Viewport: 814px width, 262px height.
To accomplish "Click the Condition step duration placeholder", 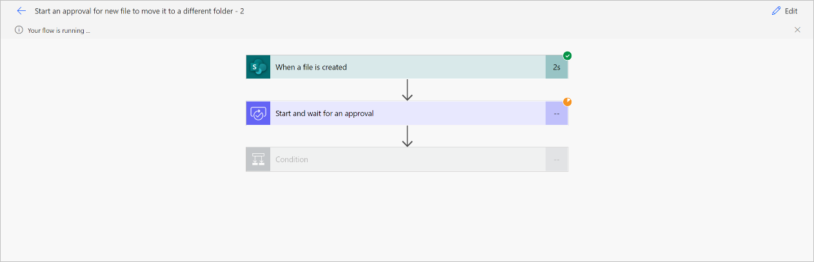I will [x=557, y=160].
